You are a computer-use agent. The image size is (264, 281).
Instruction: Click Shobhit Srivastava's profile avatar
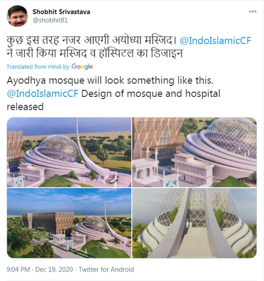click(17, 16)
